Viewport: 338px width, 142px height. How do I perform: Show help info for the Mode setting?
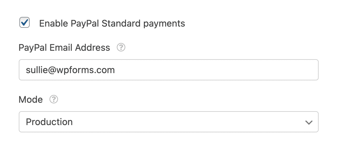54,99
